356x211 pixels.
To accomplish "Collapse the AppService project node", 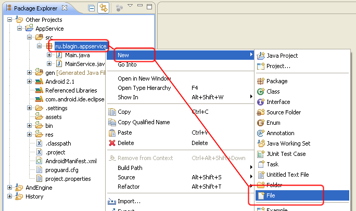I will click(x=20, y=29).
